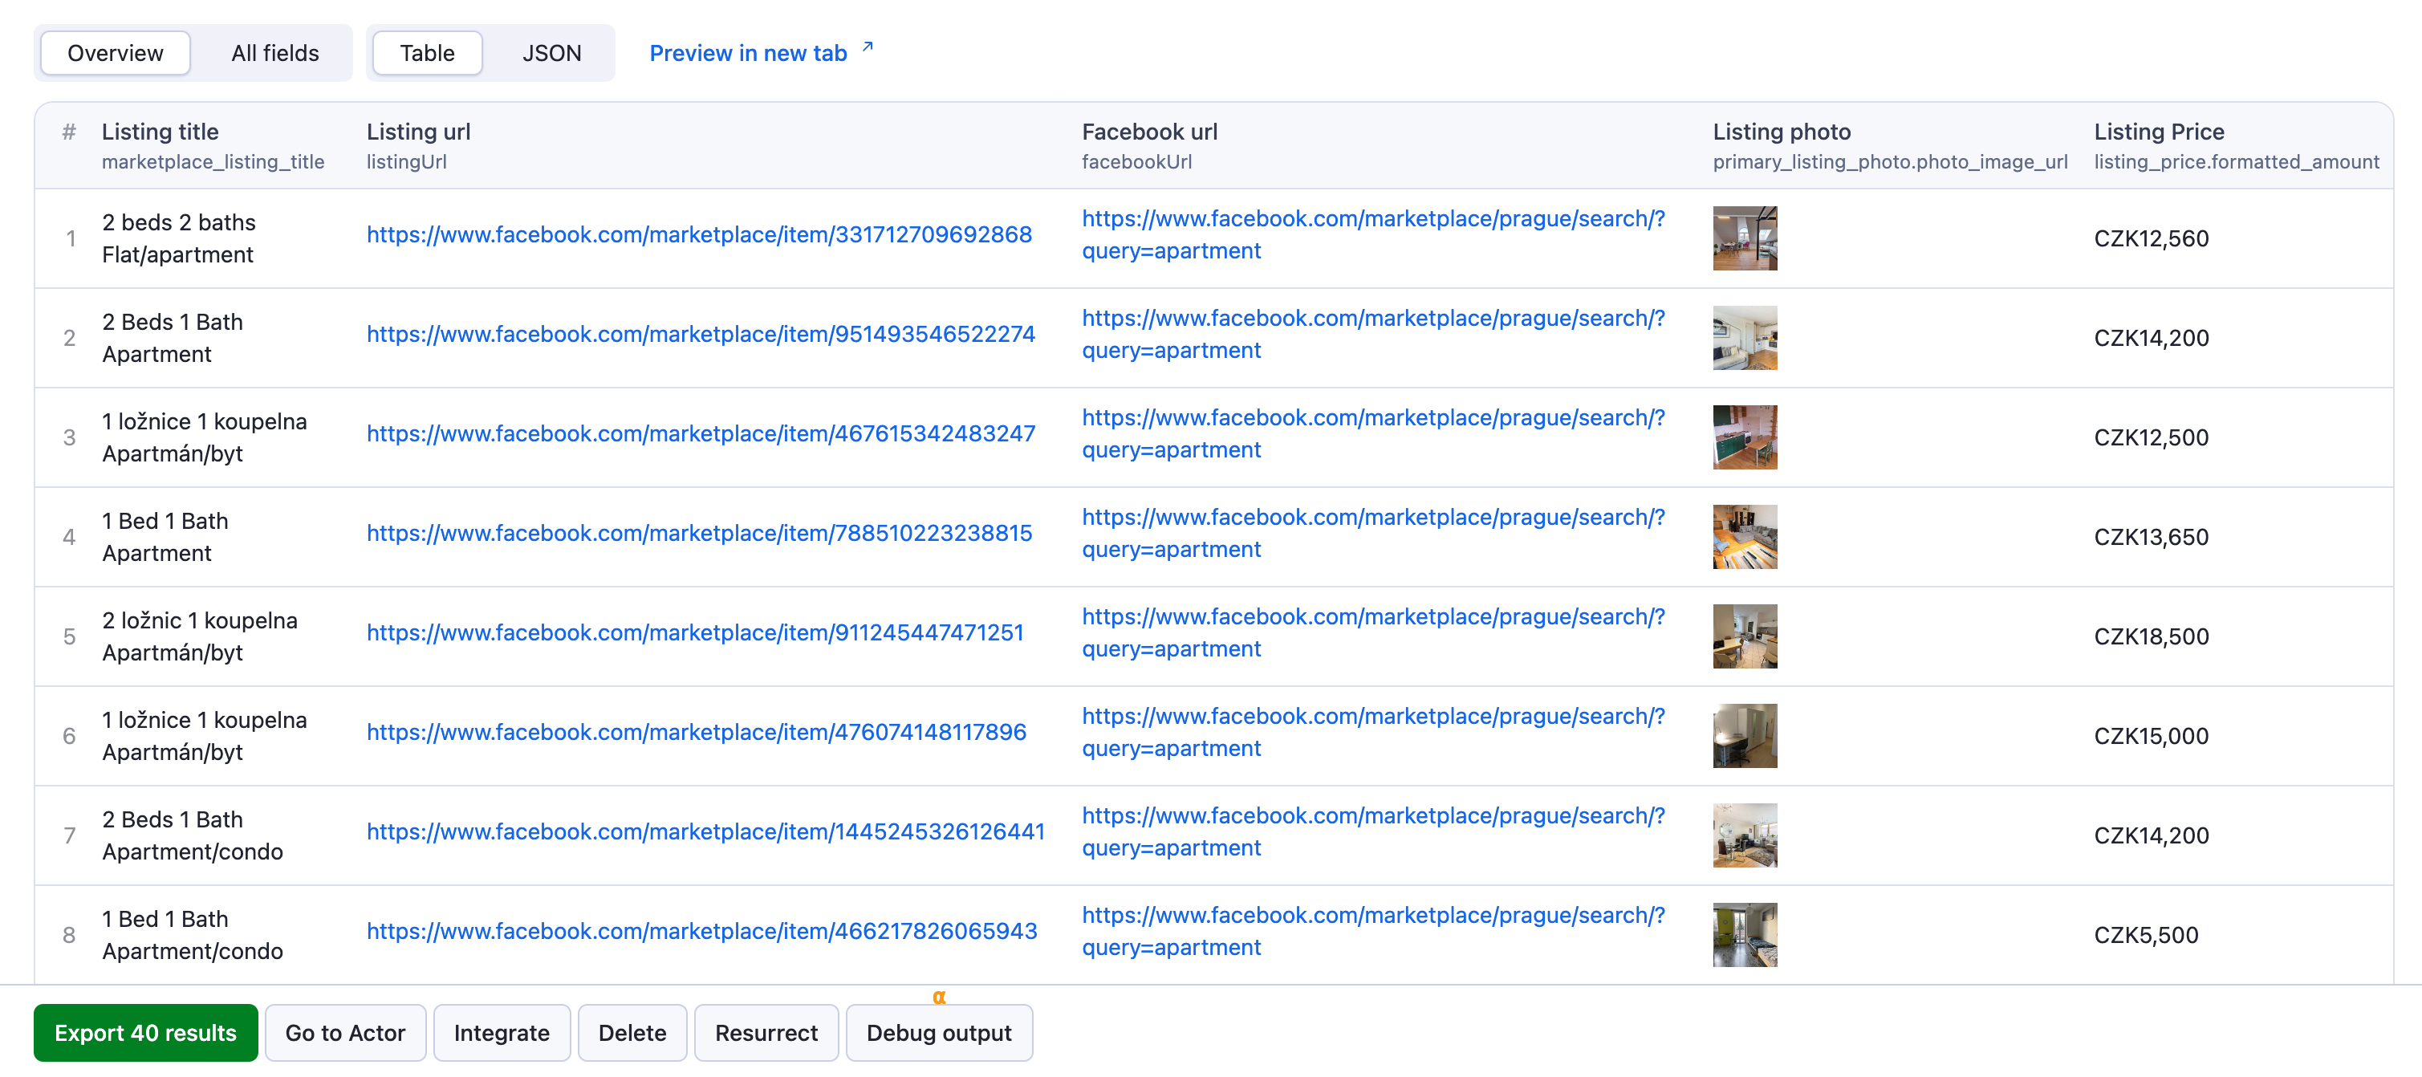Viewport: 2422px width, 1077px height.
Task: Click Export 40 results
Action: 146,1032
